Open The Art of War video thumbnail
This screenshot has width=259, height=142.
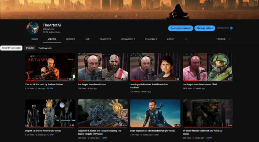50,67
